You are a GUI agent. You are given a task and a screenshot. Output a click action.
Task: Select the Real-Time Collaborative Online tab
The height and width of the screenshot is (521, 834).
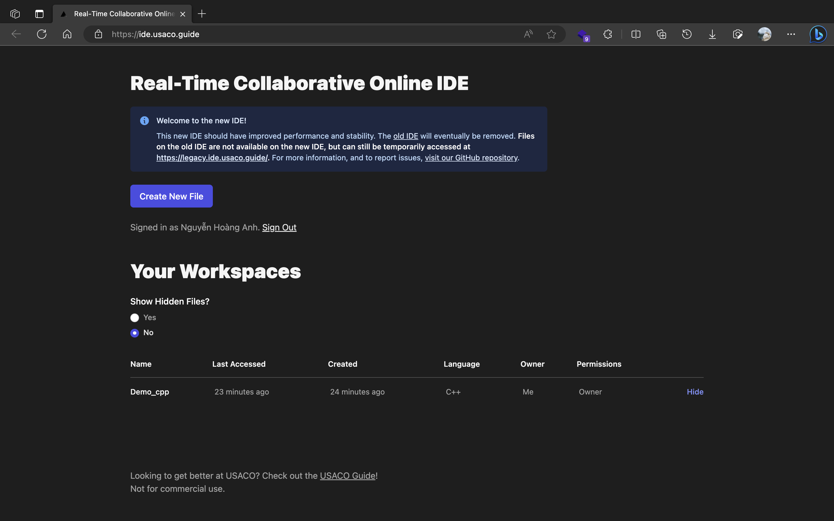click(x=124, y=14)
